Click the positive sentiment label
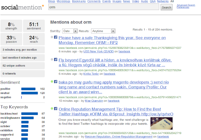201x140 pixels. tap(5, 89)
